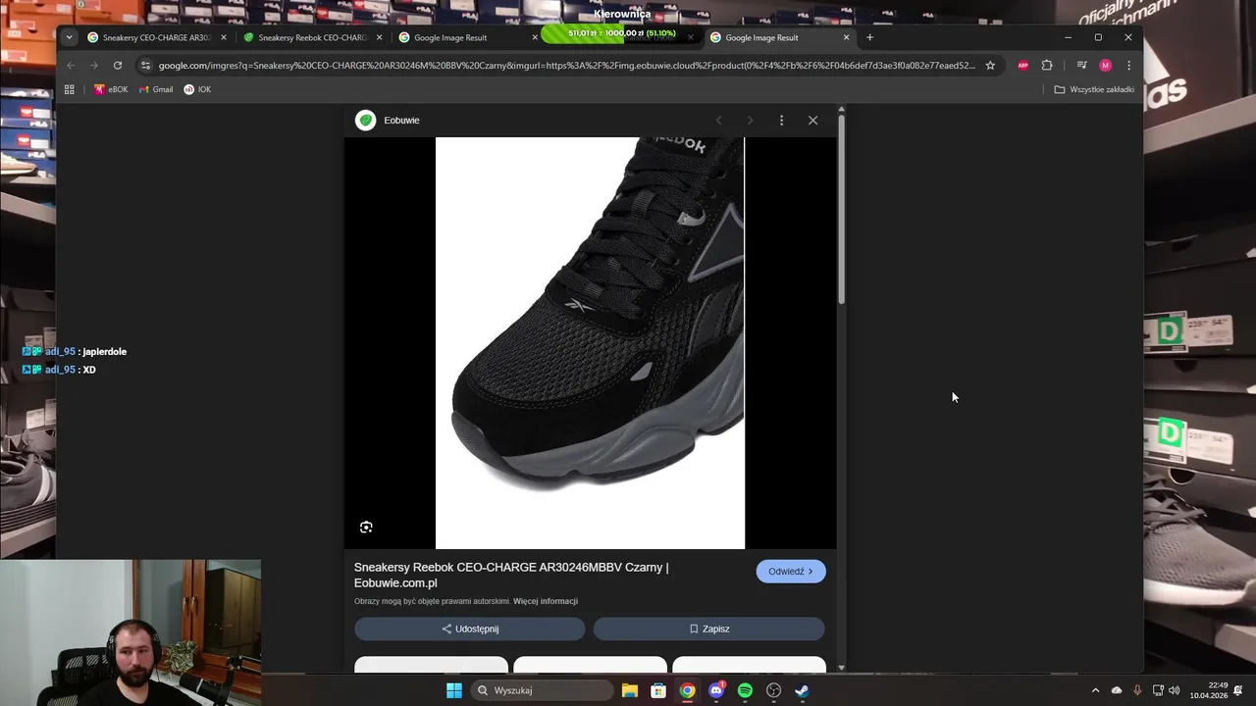Go to previous image in preview panel
Image resolution: width=1256 pixels, height=706 pixels.
pyautogui.click(x=718, y=120)
